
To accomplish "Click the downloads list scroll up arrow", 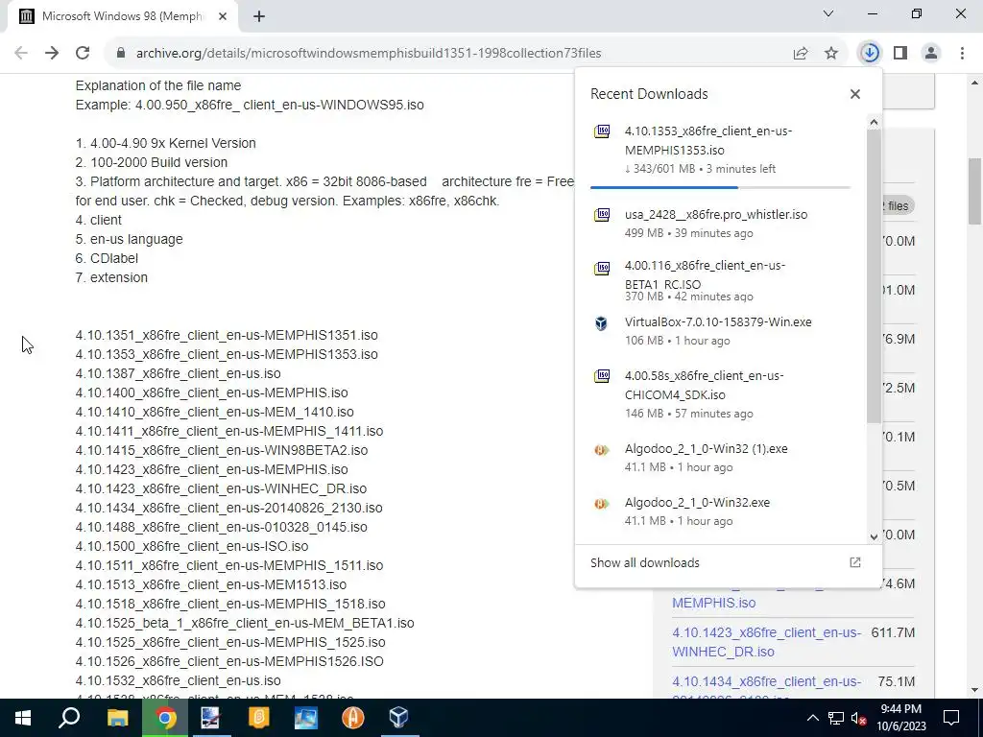I will [x=874, y=122].
